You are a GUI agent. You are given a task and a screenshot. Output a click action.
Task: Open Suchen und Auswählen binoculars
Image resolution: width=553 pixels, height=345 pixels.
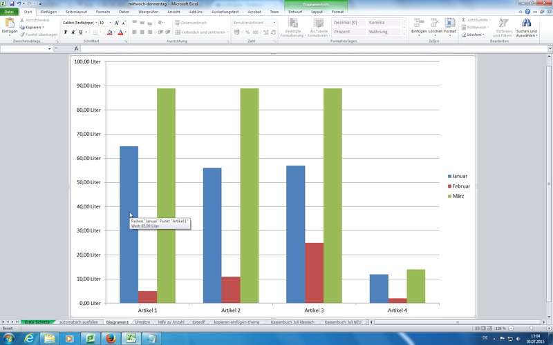click(x=525, y=23)
